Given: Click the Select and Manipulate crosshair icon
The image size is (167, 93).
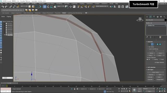Looking at the screenshot, I should tap(70, 7).
